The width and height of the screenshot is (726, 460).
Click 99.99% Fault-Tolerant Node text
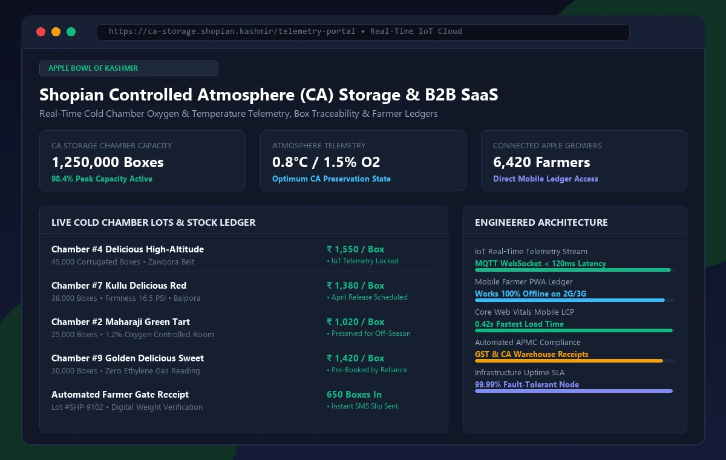coord(527,385)
